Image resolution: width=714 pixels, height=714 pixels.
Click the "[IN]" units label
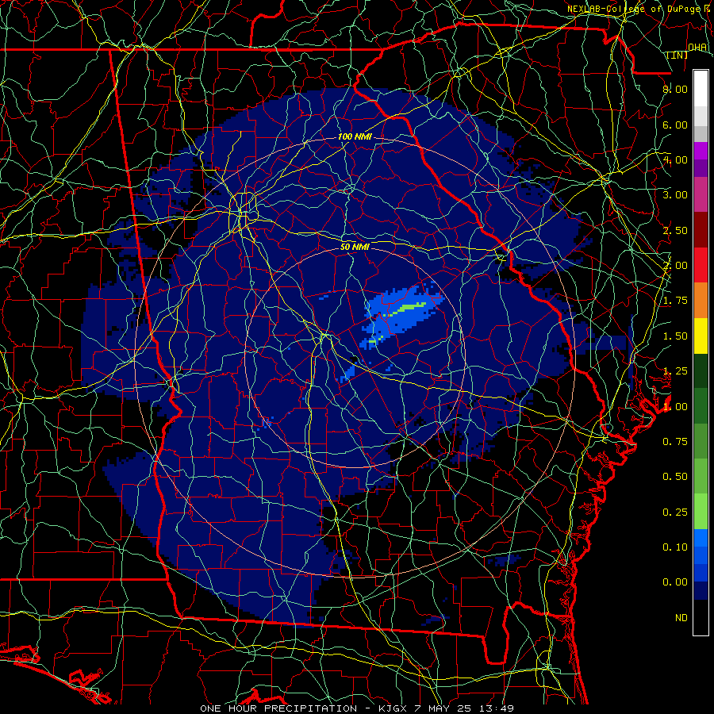[678, 55]
